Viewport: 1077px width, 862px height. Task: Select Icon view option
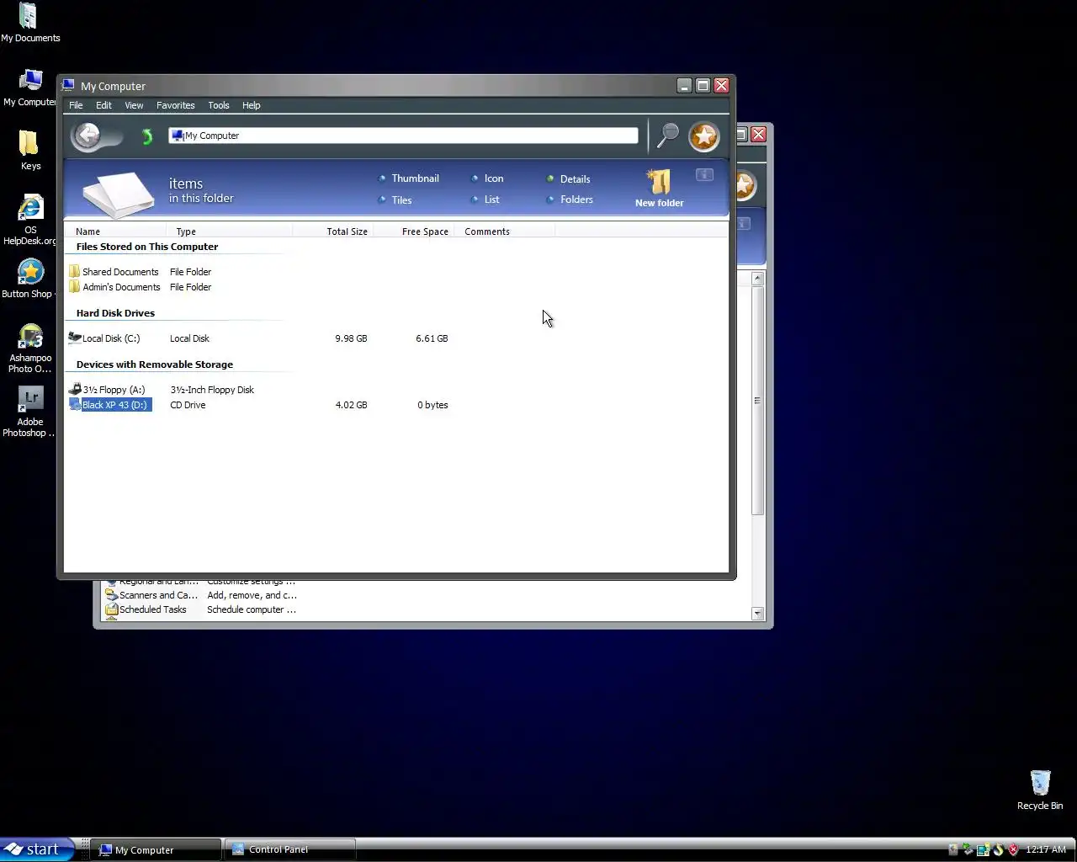(x=488, y=178)
